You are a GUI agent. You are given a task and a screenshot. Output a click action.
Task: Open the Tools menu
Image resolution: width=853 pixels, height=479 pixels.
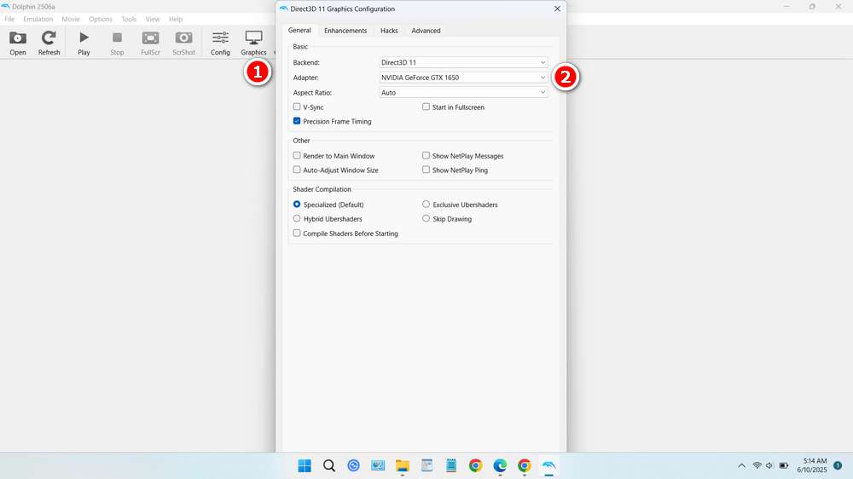click(129, 19)
